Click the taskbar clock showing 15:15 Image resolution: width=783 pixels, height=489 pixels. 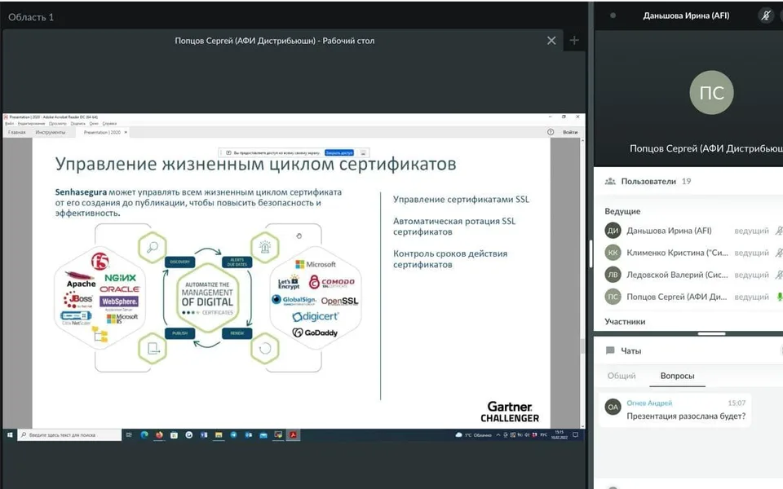pyautogui.click(x=560, y=435)
